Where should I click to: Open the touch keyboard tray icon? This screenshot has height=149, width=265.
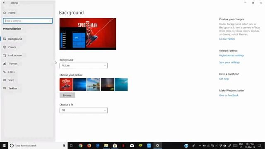pyautogui.click(x=235, y=146)
